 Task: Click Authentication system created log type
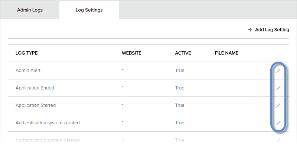pos(48,123)
